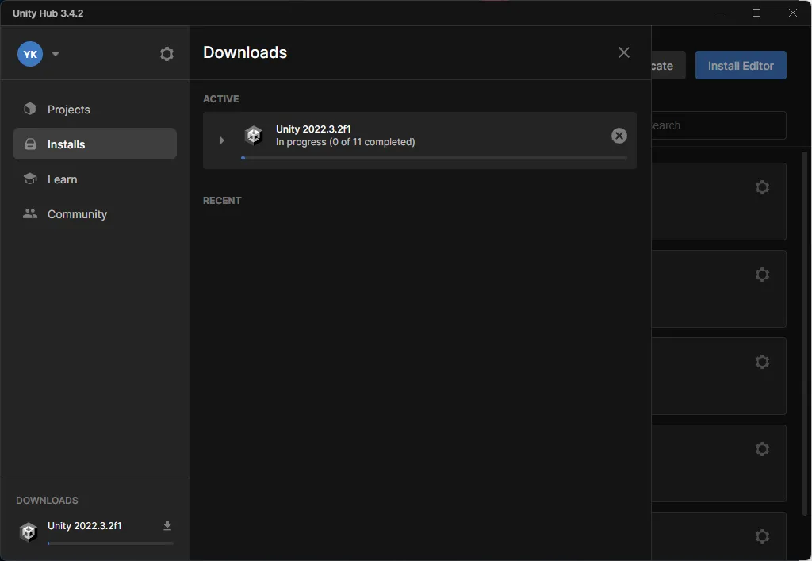
Task: Open settings gear of fifth install card
Action: (762, 536)
